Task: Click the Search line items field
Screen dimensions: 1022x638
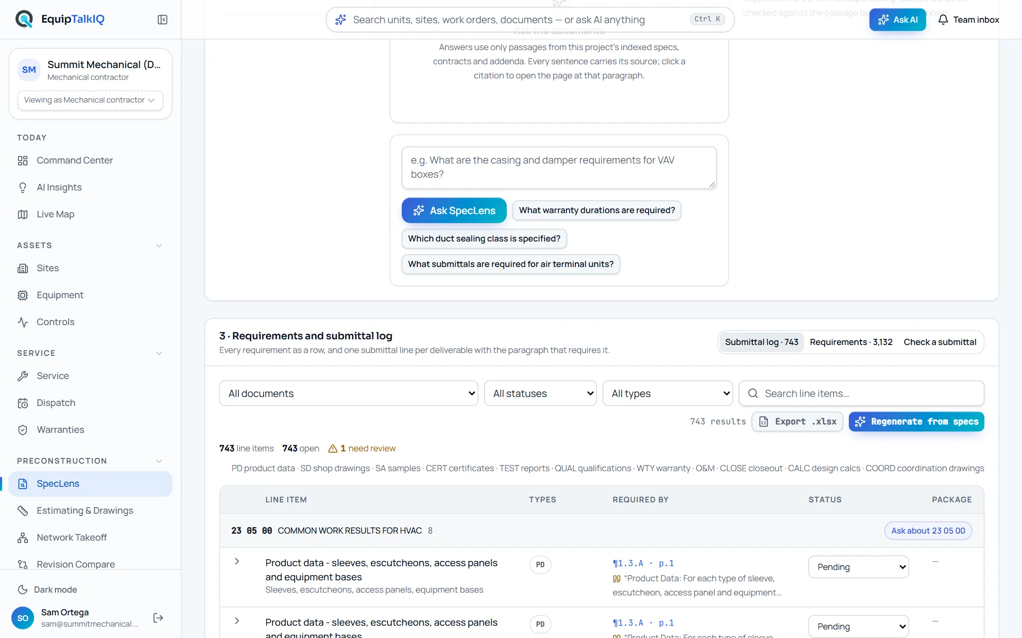Action: (x=861, y=393)
